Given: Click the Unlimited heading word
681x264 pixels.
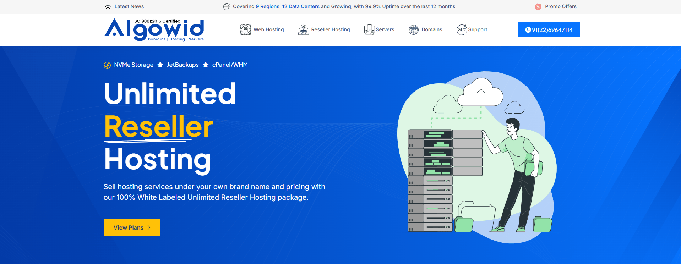Looking at the screenshot, I should click(x=170, y=94).
